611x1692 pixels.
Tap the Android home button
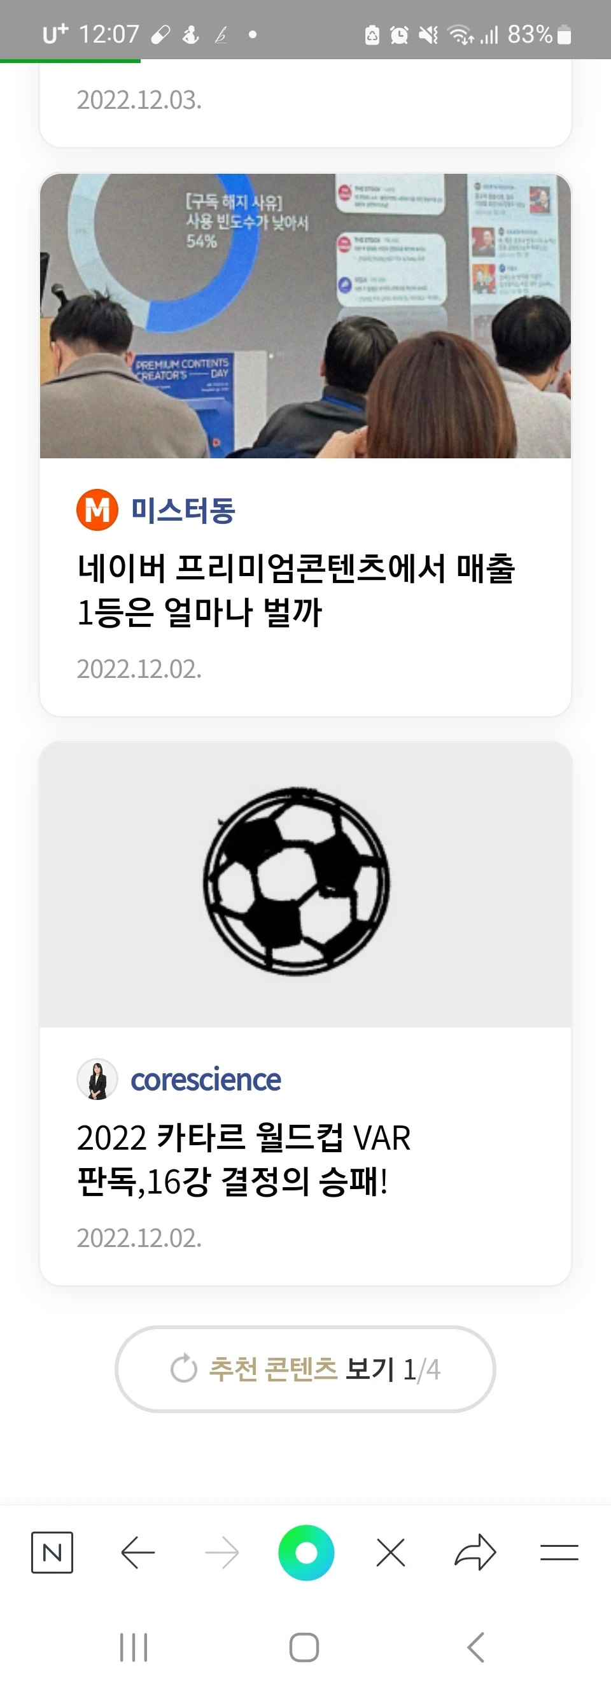[x=304, y=1647]
